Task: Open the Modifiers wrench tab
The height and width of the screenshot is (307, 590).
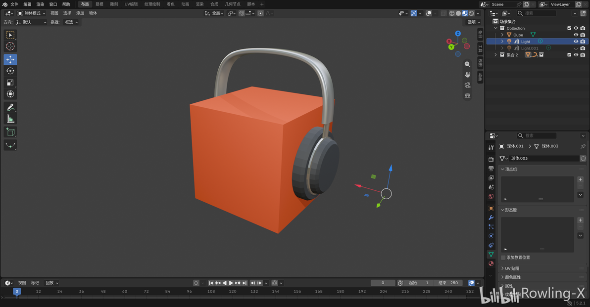Action: pyautogui.click(x=491, y=218)
